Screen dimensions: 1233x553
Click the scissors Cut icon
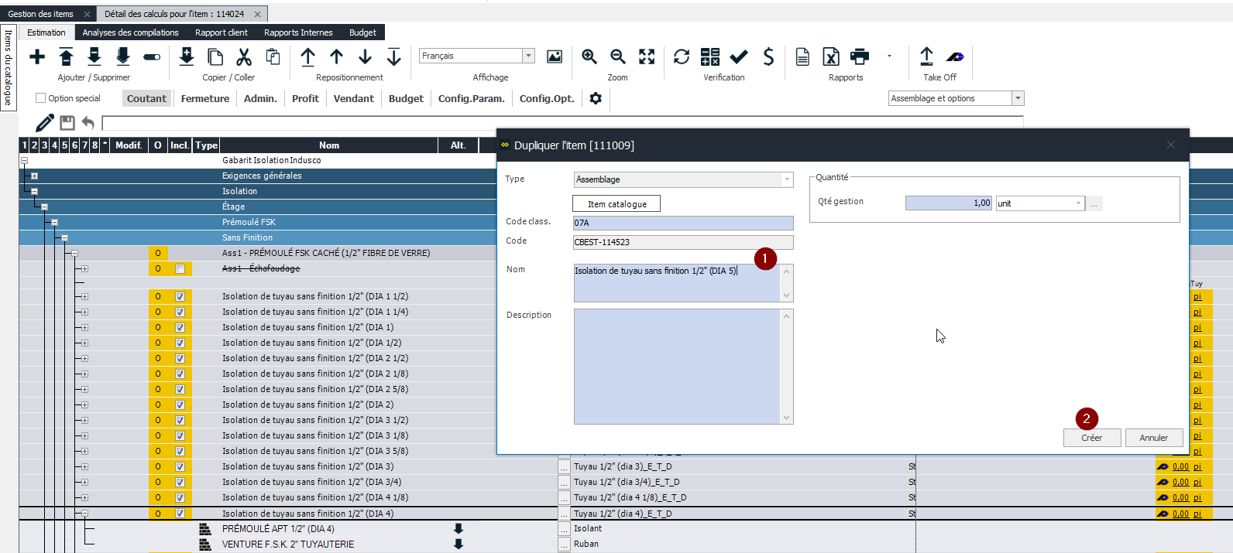244,57
